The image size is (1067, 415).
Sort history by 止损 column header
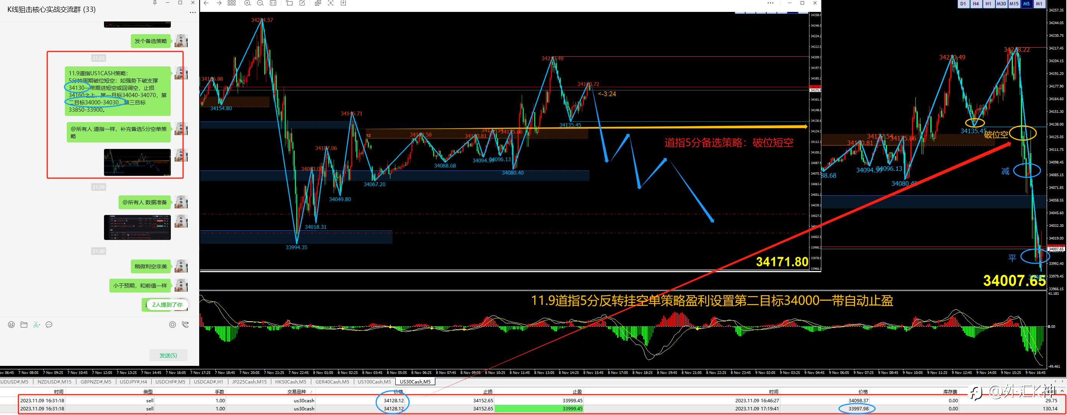(x=488, y=392)
